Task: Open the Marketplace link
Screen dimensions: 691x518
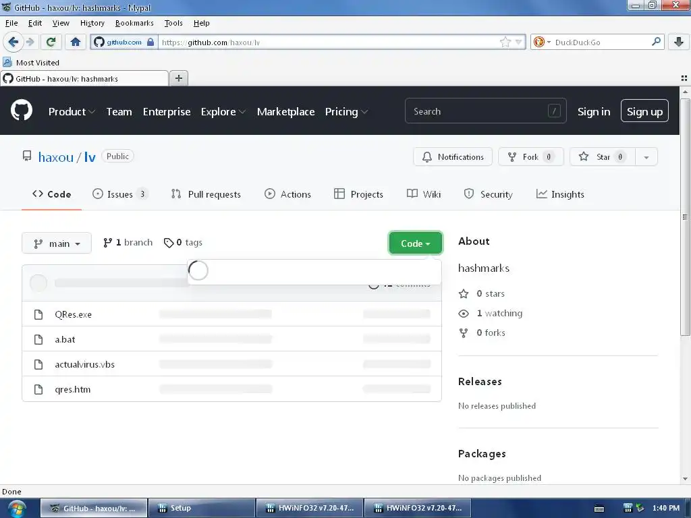Action: point(285,112)
